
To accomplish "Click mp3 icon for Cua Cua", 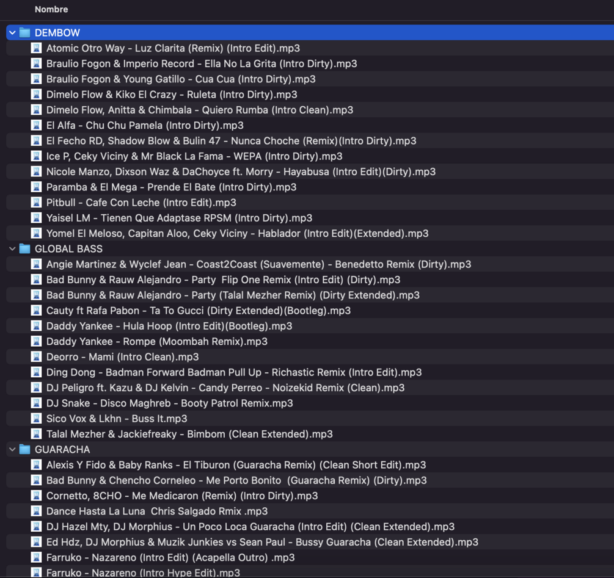I will pyautogui.click(x=37, y=79).
